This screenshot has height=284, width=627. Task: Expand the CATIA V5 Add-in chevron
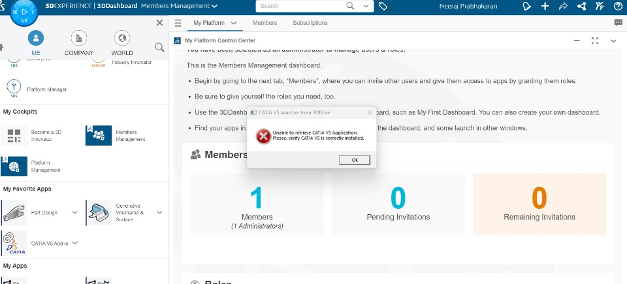pos(74,243)
